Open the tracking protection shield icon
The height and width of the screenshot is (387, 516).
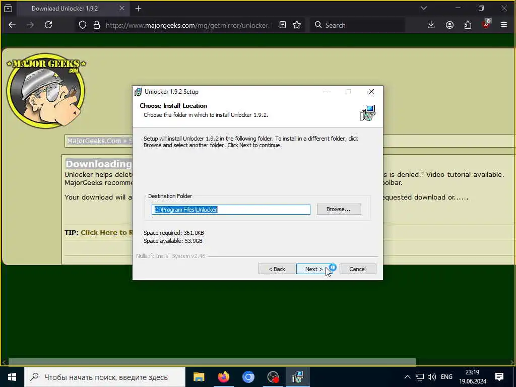(x=83, y=25)
